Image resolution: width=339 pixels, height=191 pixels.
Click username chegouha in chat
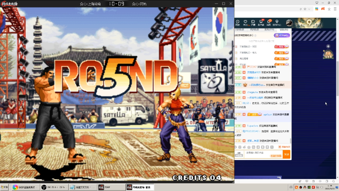(x=253, y=92)
